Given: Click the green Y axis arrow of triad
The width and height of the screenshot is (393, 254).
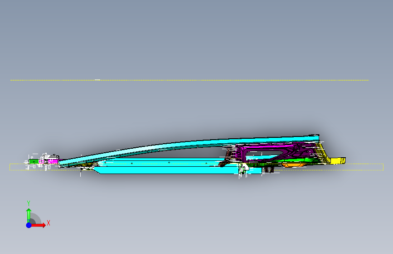Looking at the screenshot, I should click(29, 215).
